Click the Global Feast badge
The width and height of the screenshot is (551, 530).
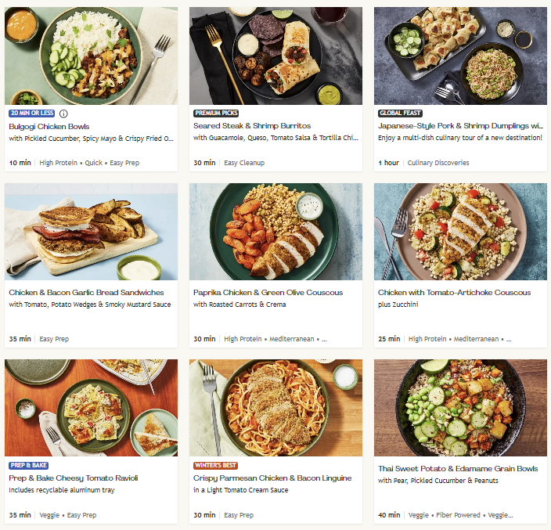tap(400, 113)
